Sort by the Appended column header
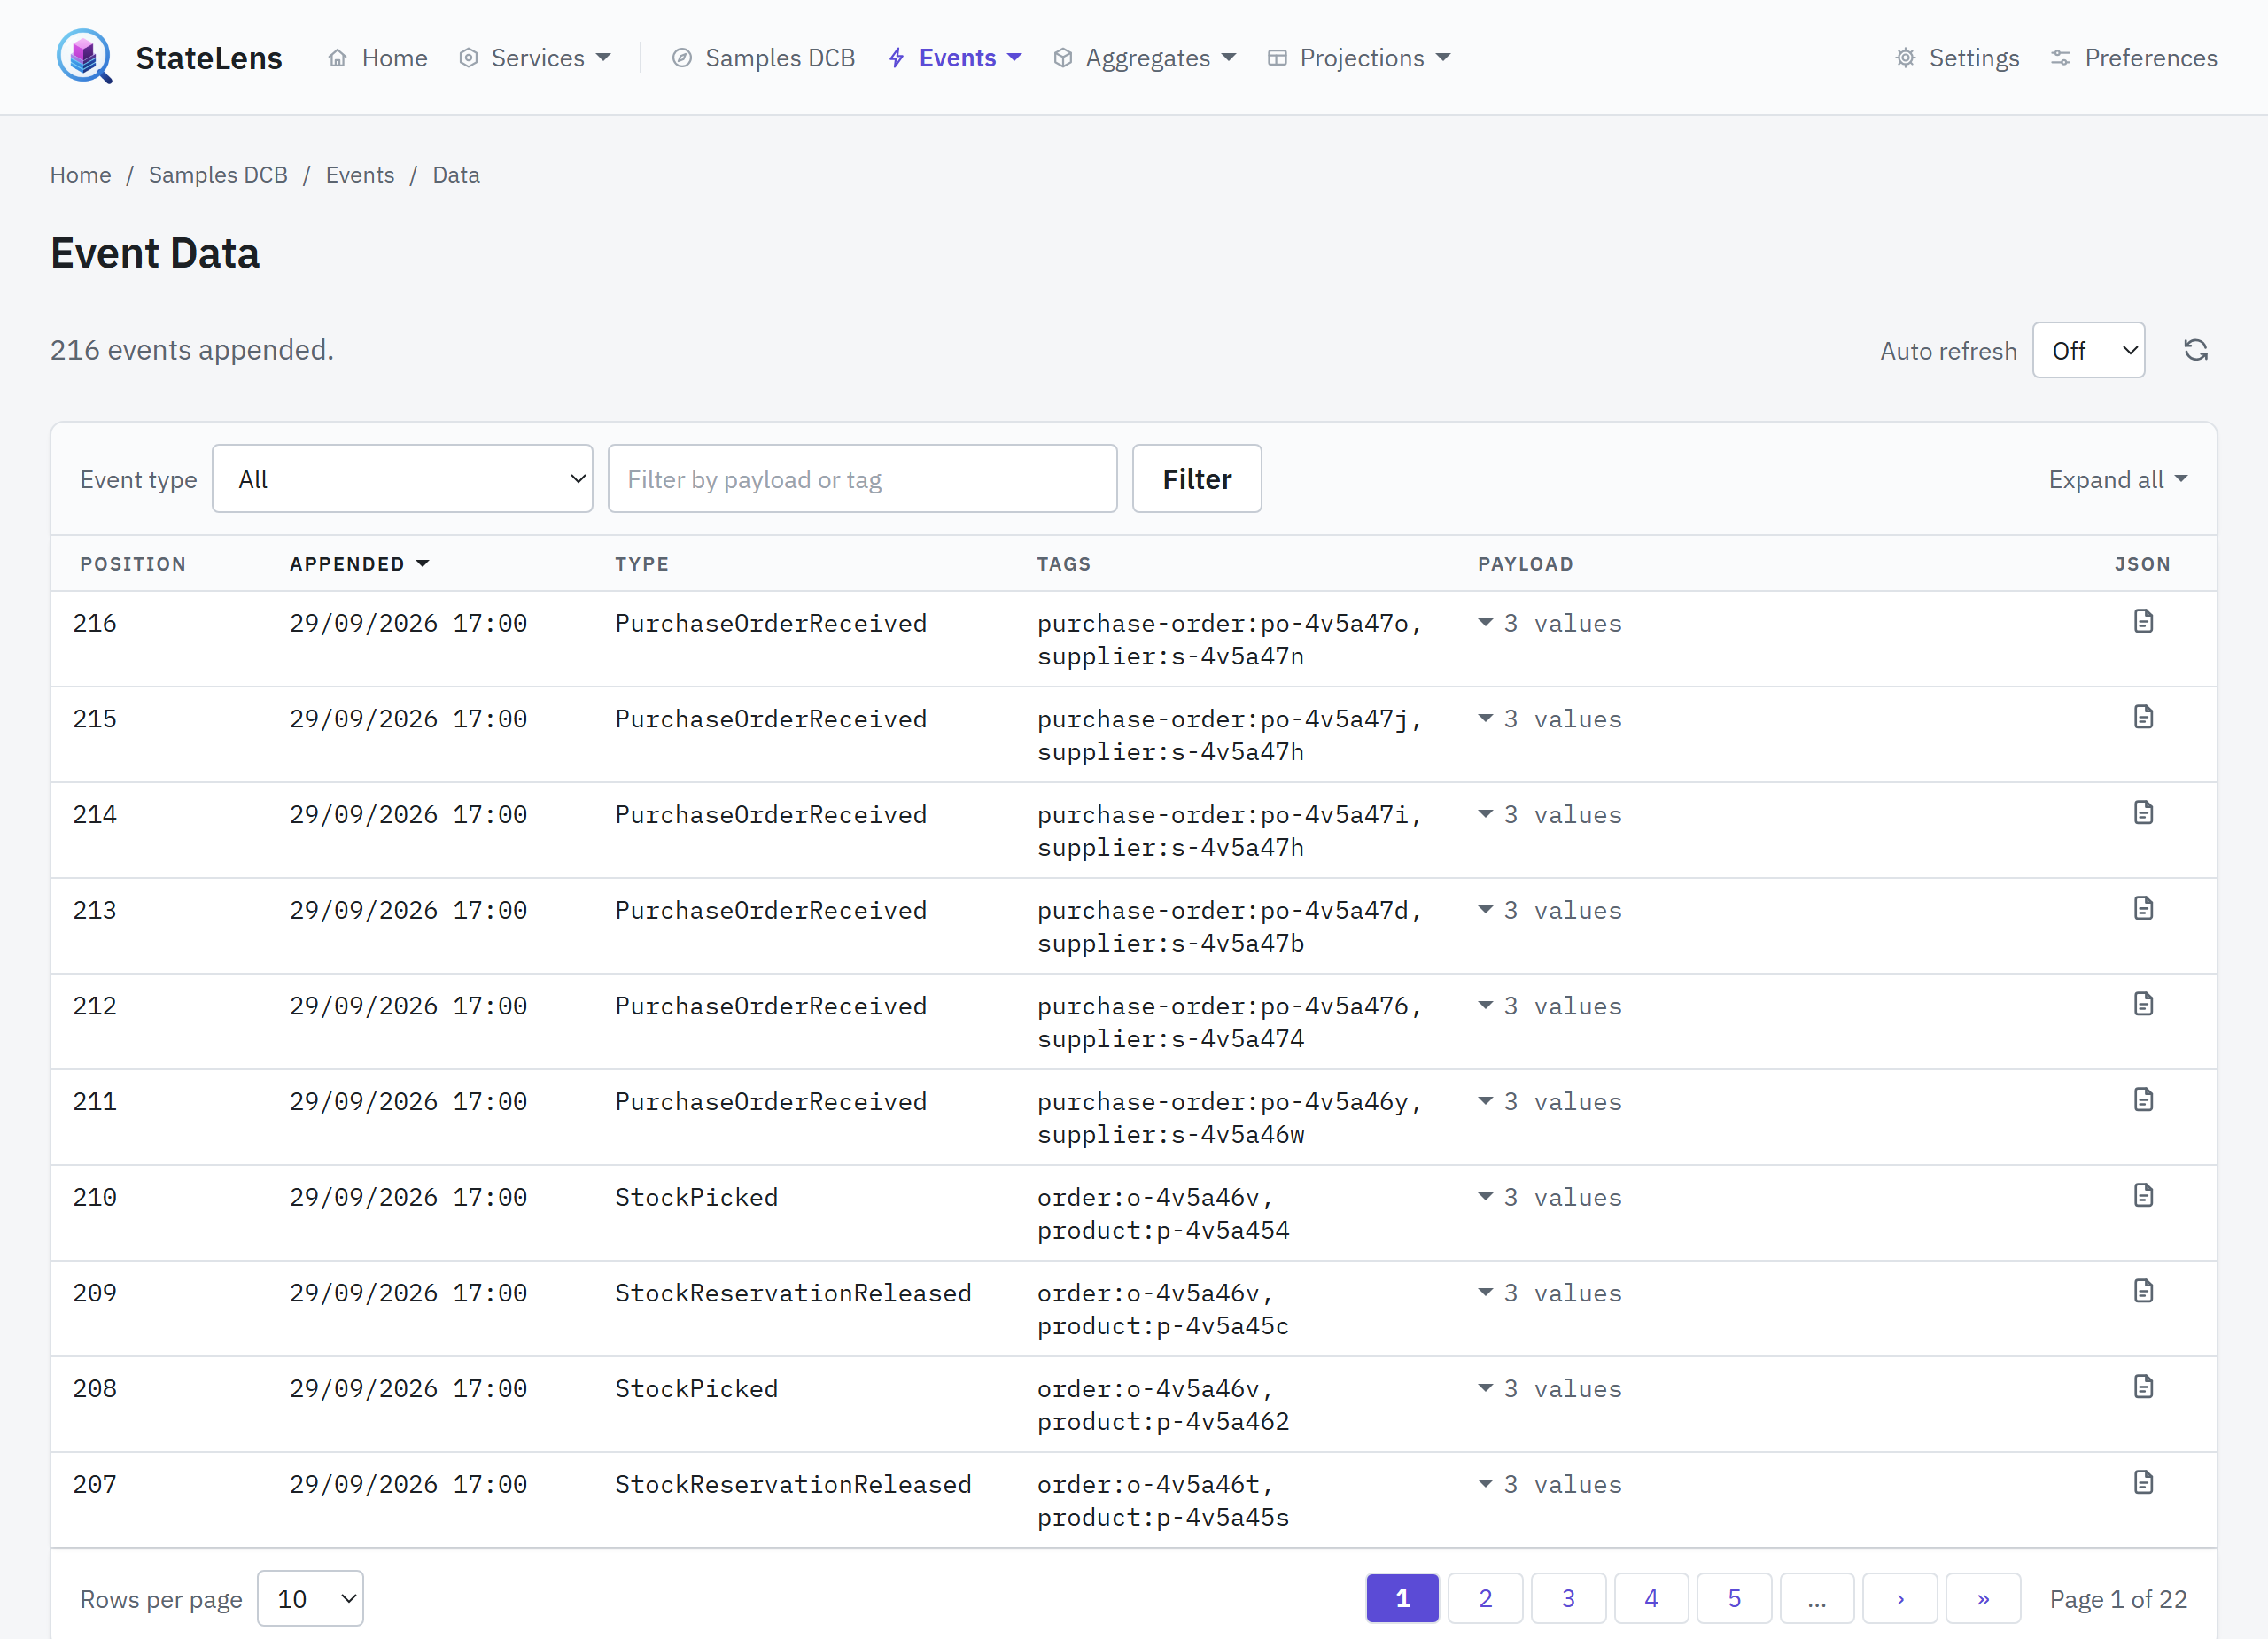 pyautogui.click(x=359, y=564)
